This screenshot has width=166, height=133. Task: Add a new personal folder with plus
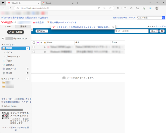[28, 79]
